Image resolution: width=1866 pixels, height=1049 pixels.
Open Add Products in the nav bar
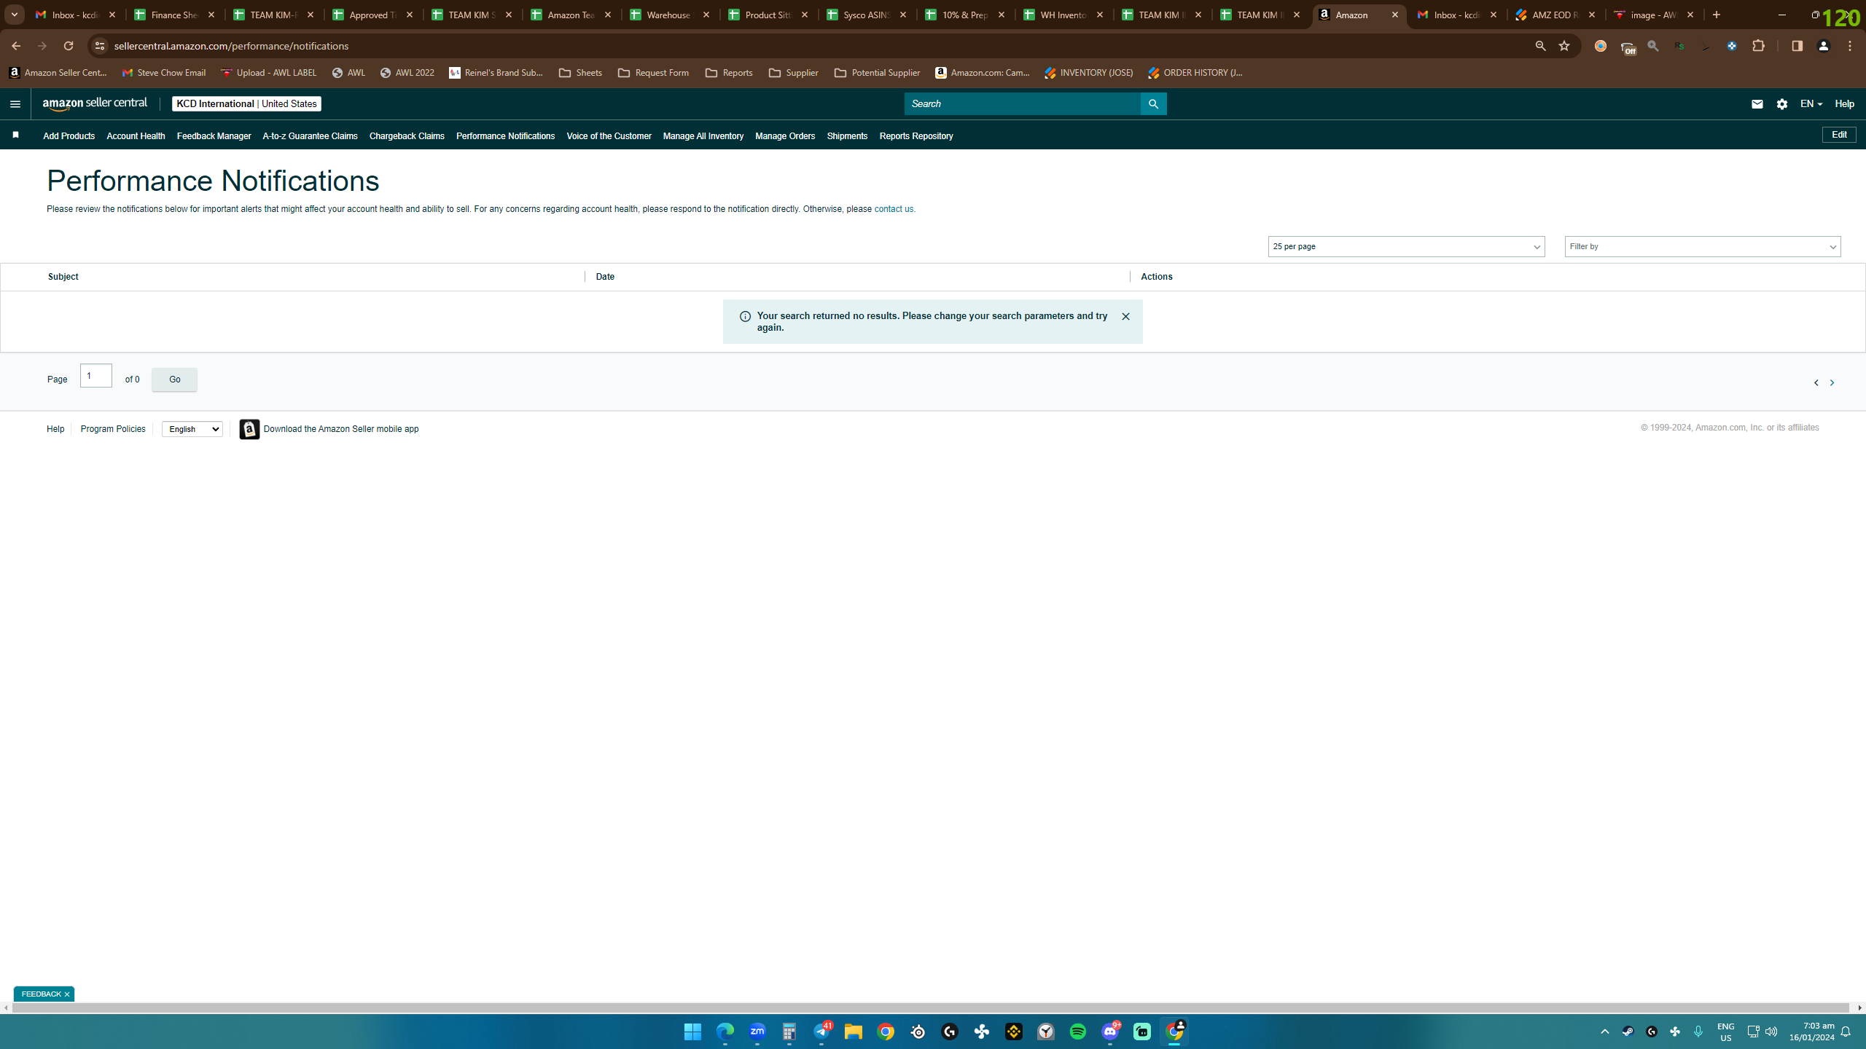point(69,136)
